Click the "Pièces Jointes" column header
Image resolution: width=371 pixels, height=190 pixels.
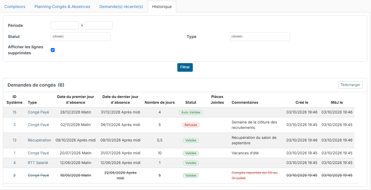(x=217, y=100)
